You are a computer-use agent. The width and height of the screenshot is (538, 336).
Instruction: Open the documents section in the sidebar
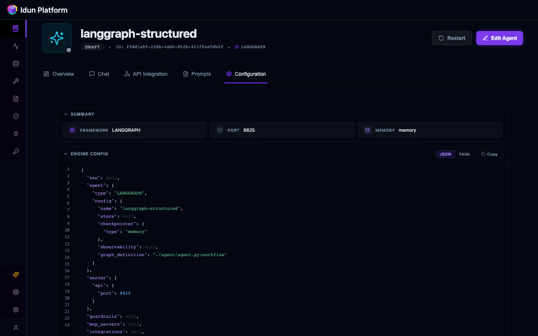tap(16, 99)
